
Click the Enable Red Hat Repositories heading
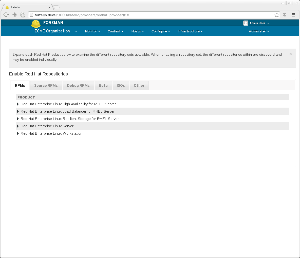point(39,74)
